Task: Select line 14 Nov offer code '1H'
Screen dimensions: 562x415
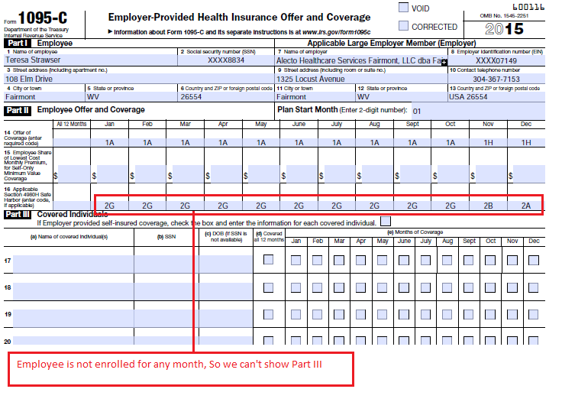Action: [488, 142]
